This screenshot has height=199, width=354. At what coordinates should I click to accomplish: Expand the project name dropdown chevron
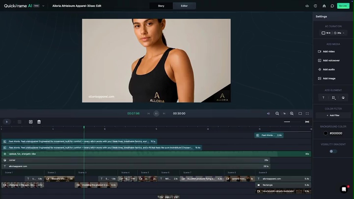click(x=43, y=6)
